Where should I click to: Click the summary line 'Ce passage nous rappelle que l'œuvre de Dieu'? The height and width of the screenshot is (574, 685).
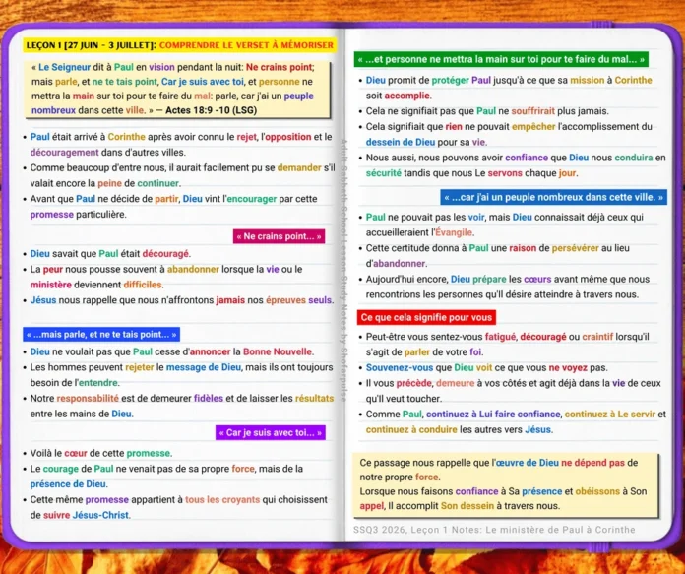pos(499,470)
